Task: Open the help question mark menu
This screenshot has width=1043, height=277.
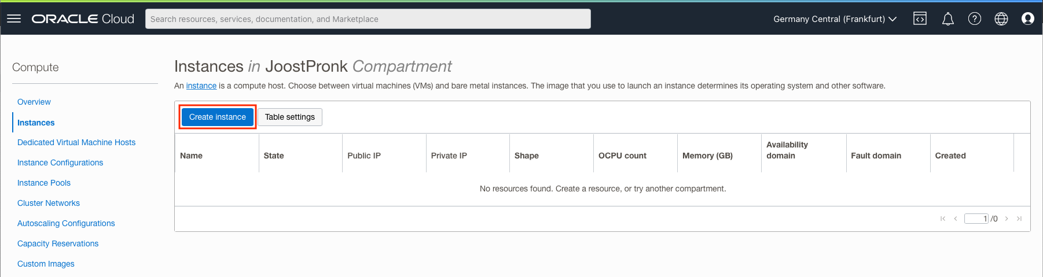Action: tap(975, 19)
